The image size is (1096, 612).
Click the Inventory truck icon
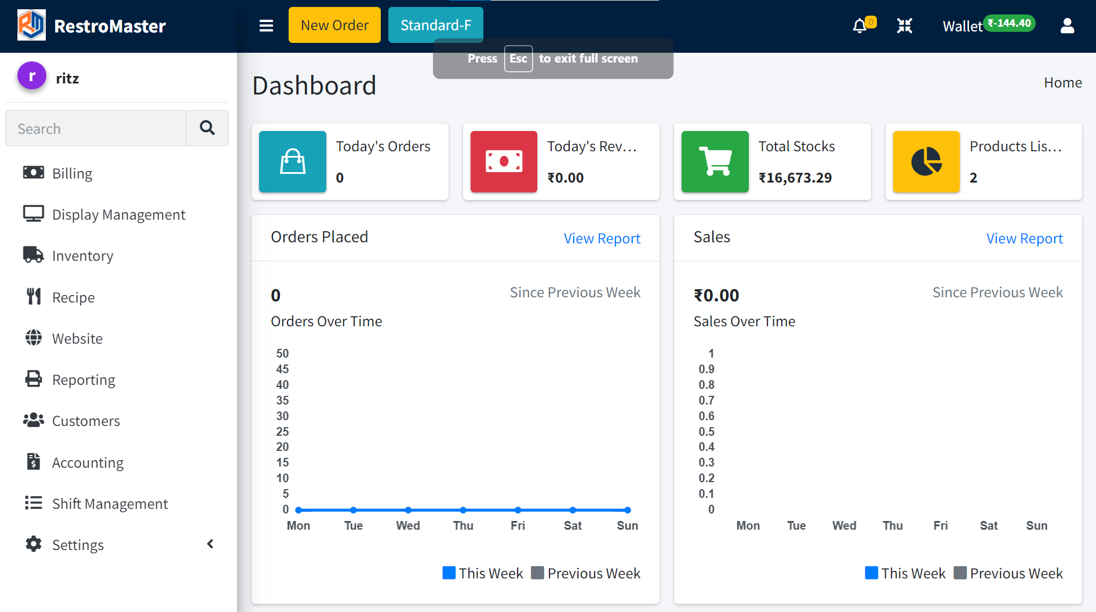click(x=33, y=254)
